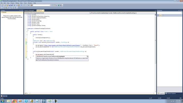
Task: Switch to Solution Explorer tab
Action: tap(170, 94)
